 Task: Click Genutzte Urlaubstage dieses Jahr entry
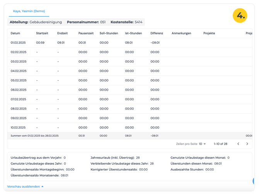38,164
